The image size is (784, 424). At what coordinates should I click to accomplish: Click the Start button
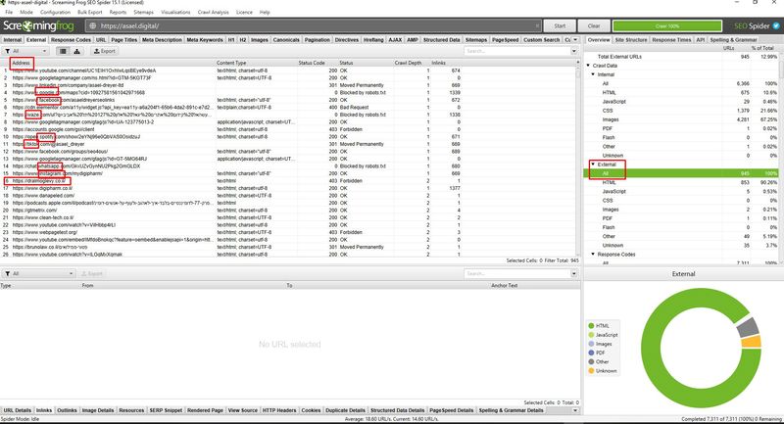560,26
